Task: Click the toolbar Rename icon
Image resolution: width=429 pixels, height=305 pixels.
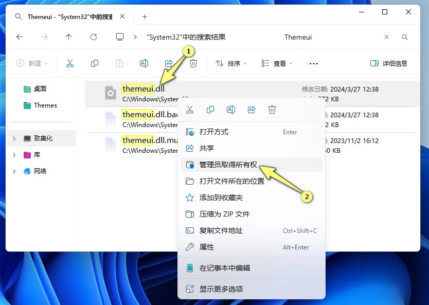Action: click(x=144, y=63)
